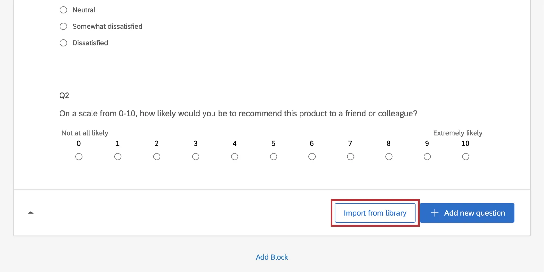The height and width of the screenshot is (272, 544).
Task: Select the Q2 question text to edit
Action: click(x=238, y=113)
